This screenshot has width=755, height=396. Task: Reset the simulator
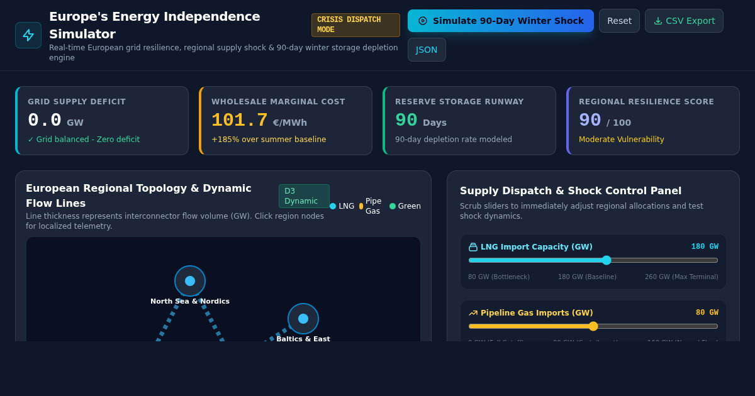pyautogui.click(x=619, y=21)
